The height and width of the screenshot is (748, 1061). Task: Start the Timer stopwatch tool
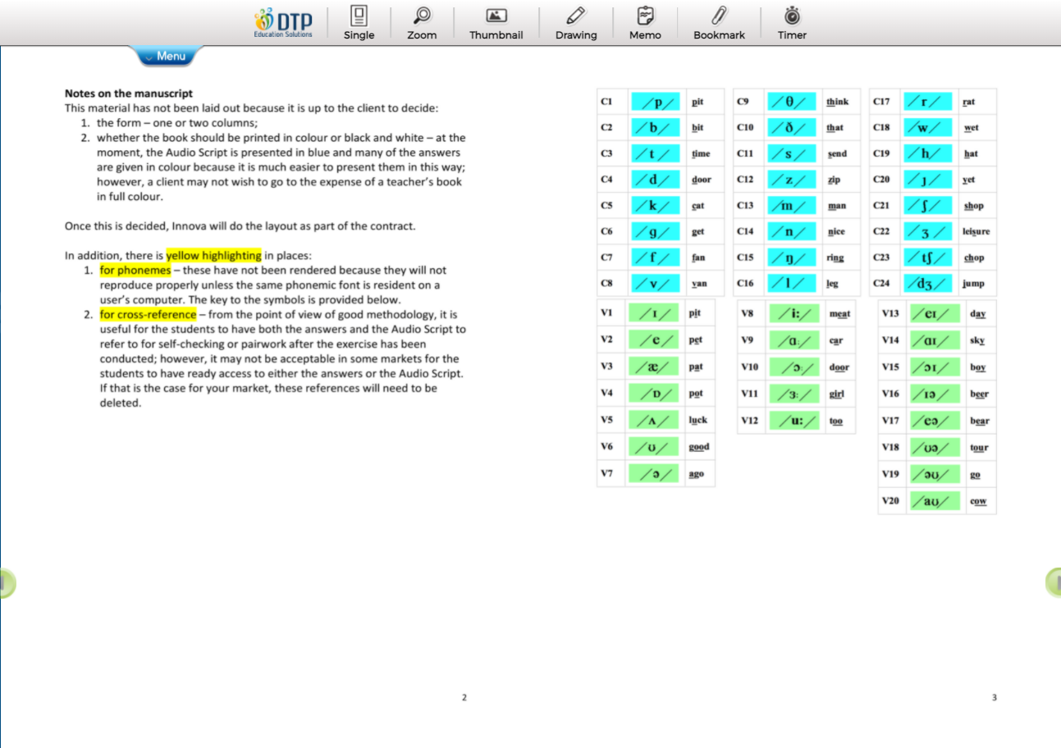click(x=792, y=23)
